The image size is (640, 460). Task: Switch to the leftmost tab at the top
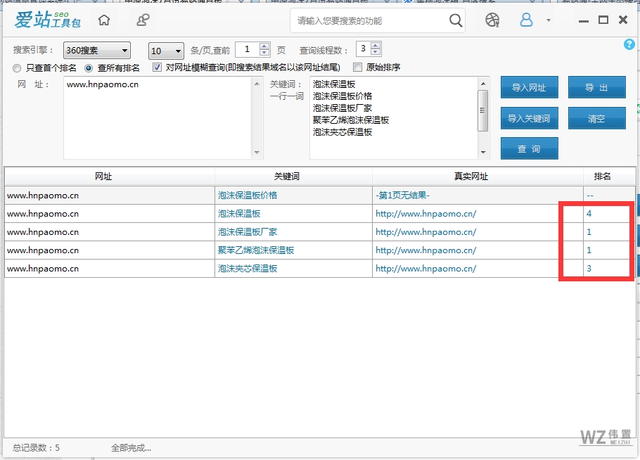(x=42, y=4)
